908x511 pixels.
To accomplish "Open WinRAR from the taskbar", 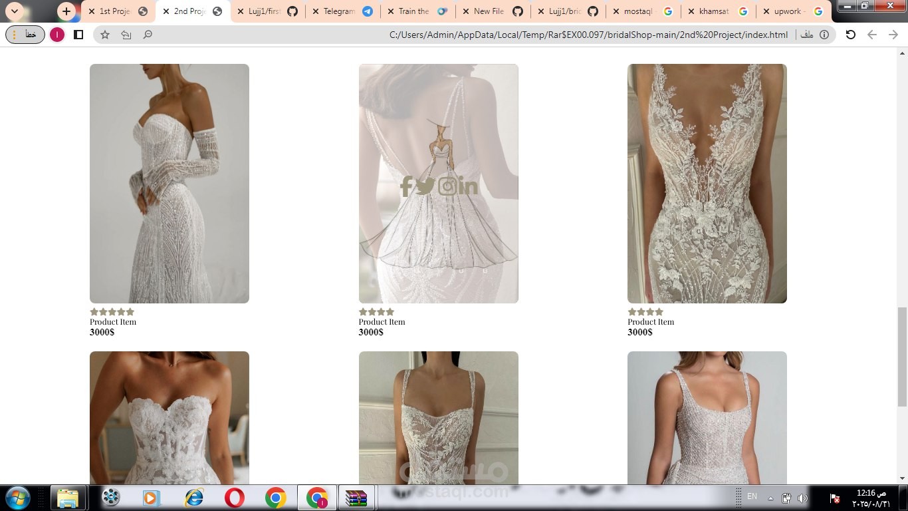I will tap(356, 498).
